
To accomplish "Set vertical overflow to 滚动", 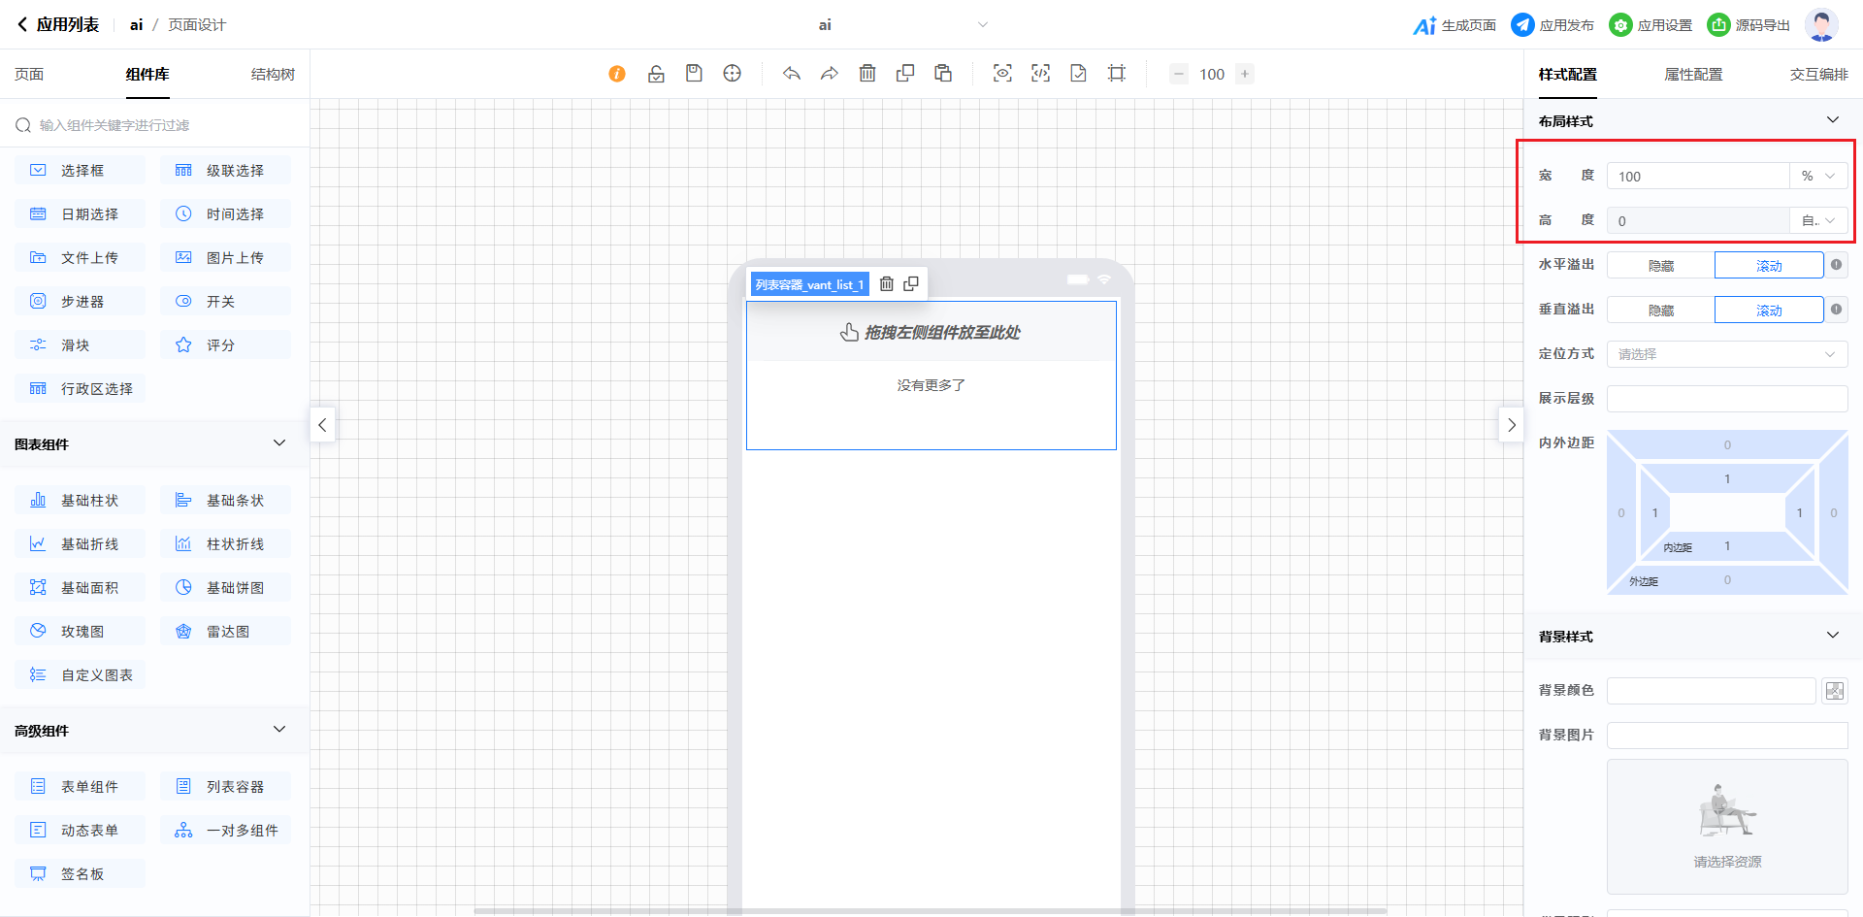I will pyautogui.click(x=1768, y=311).
